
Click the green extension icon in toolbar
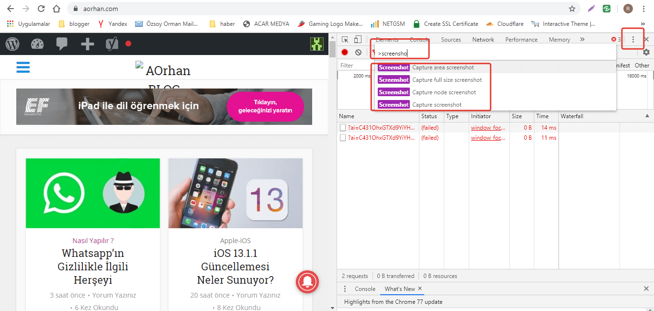607,9
